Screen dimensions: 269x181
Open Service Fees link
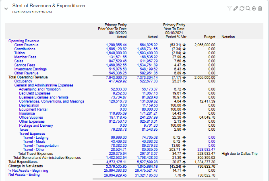(25, 65)
